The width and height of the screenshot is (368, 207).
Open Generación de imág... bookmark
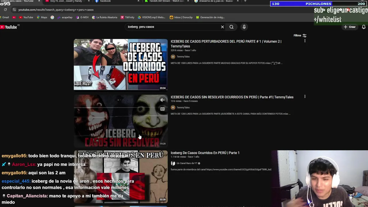click(210, 17)
